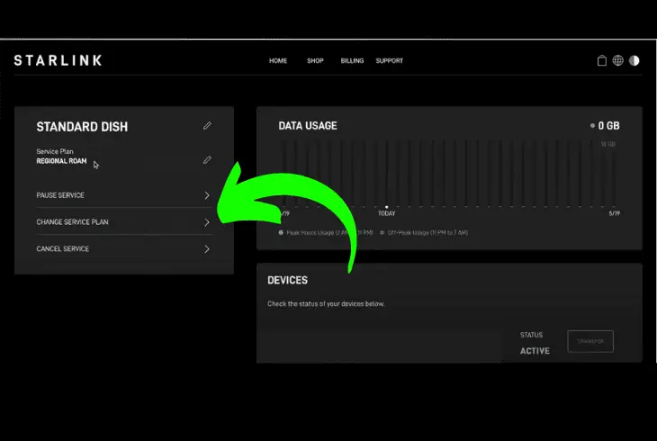657x441 pixels.
Task: Edit the Regional Roam service plan pencil
Action: click(207, 160)
